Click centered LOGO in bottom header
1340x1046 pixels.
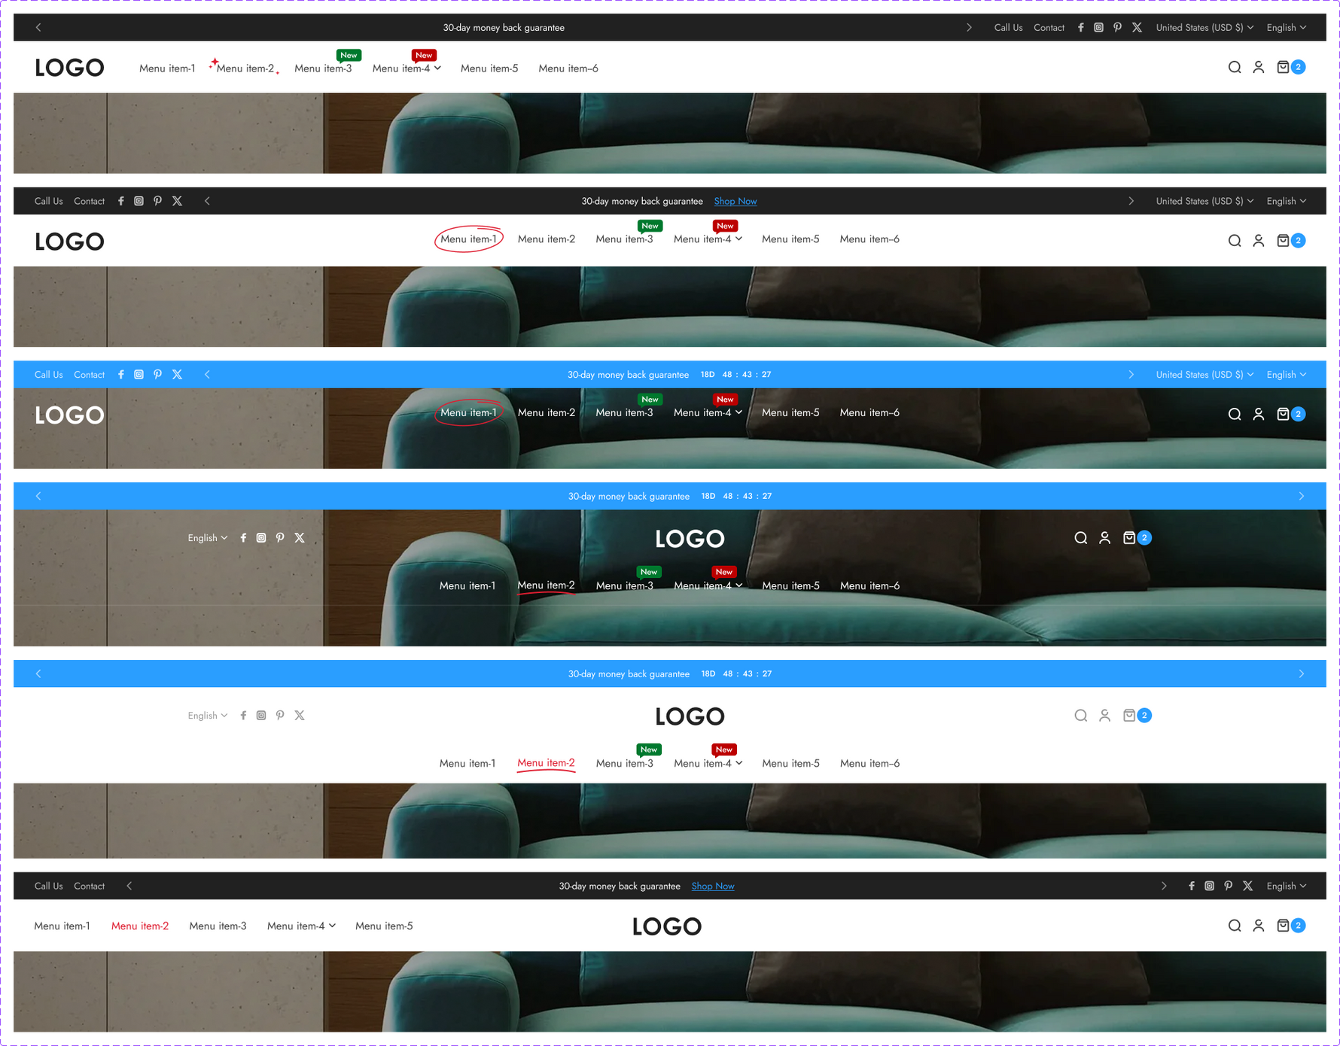point(667,926)
